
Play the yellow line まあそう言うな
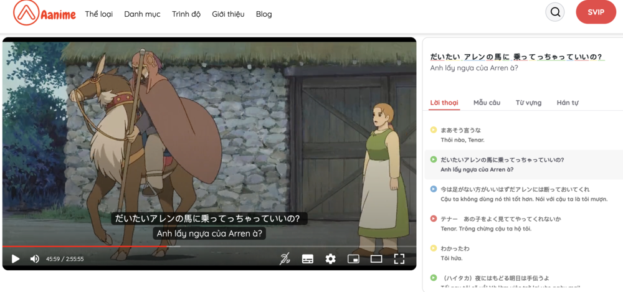[434, 130]
